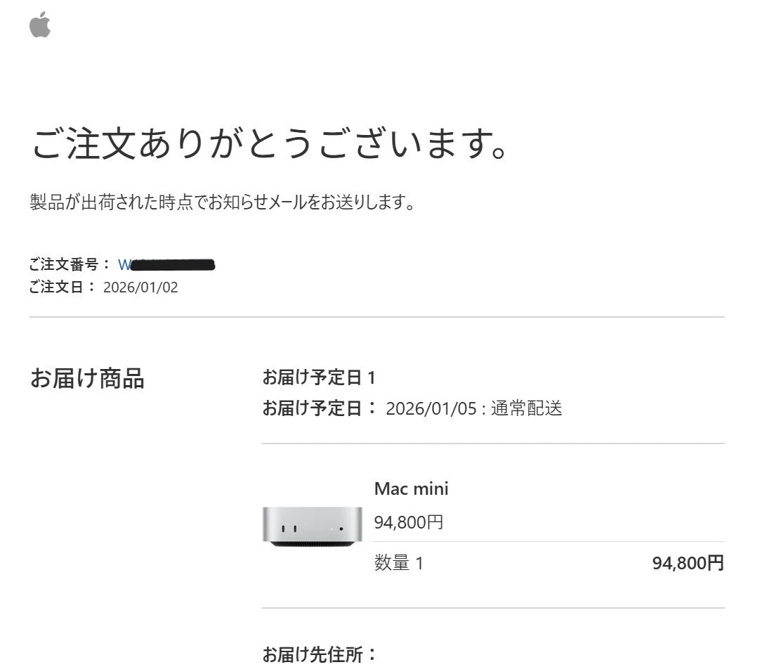
Task: Click the お届け予定日 1 heading
Action: (x=319, y=377)
